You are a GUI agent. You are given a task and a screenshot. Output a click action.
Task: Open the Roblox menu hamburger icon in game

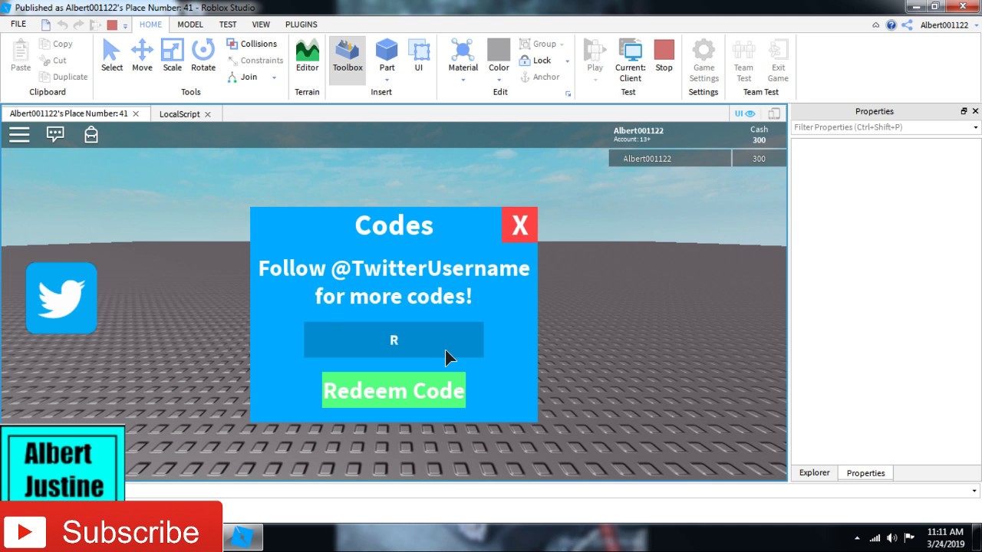pos(19,135)
